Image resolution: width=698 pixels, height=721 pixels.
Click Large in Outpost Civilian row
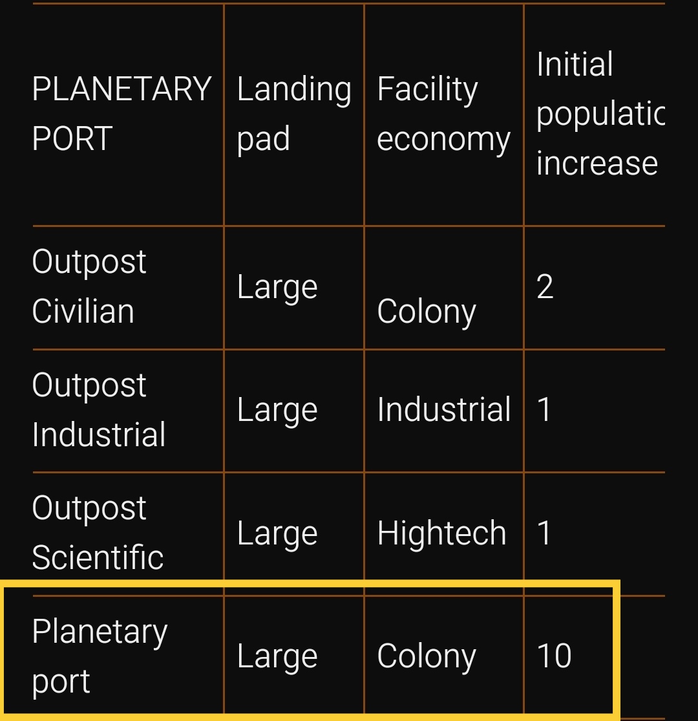(277, 289)
